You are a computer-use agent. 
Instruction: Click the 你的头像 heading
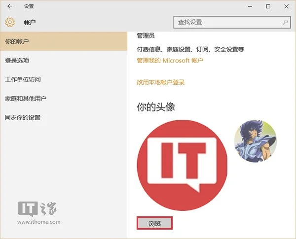pos(156,107)
